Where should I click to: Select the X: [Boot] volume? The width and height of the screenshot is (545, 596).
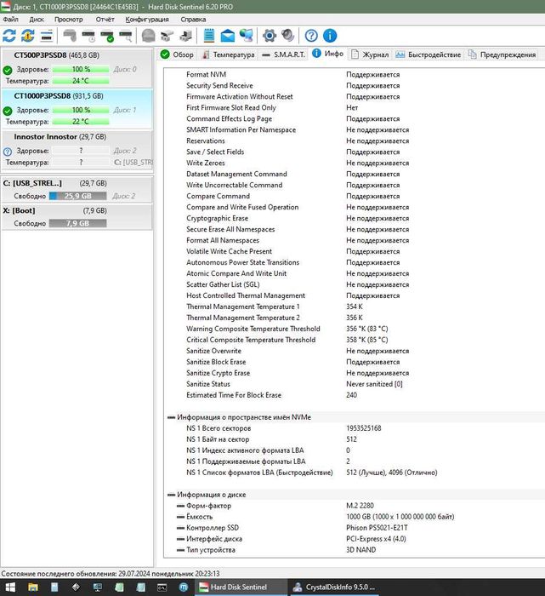coord(77,217)
